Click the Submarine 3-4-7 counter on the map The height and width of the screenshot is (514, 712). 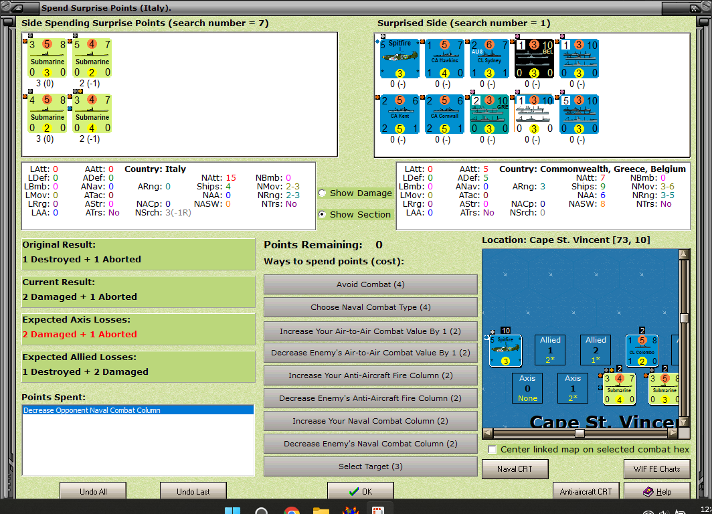pos(620,389)
